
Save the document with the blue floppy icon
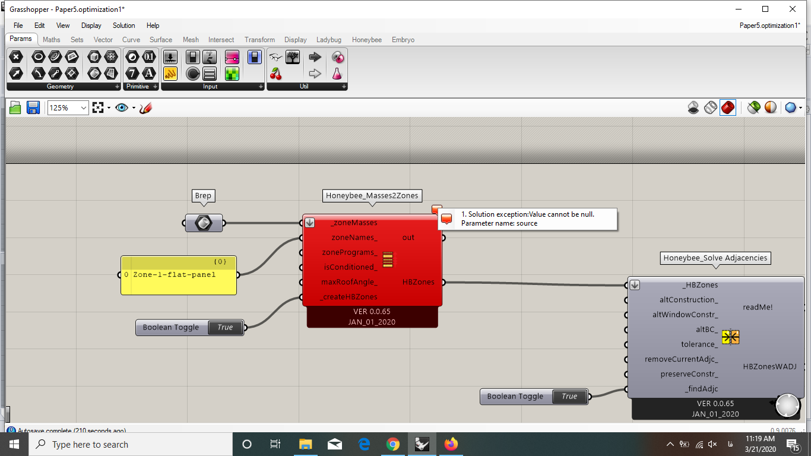(33, 107)
